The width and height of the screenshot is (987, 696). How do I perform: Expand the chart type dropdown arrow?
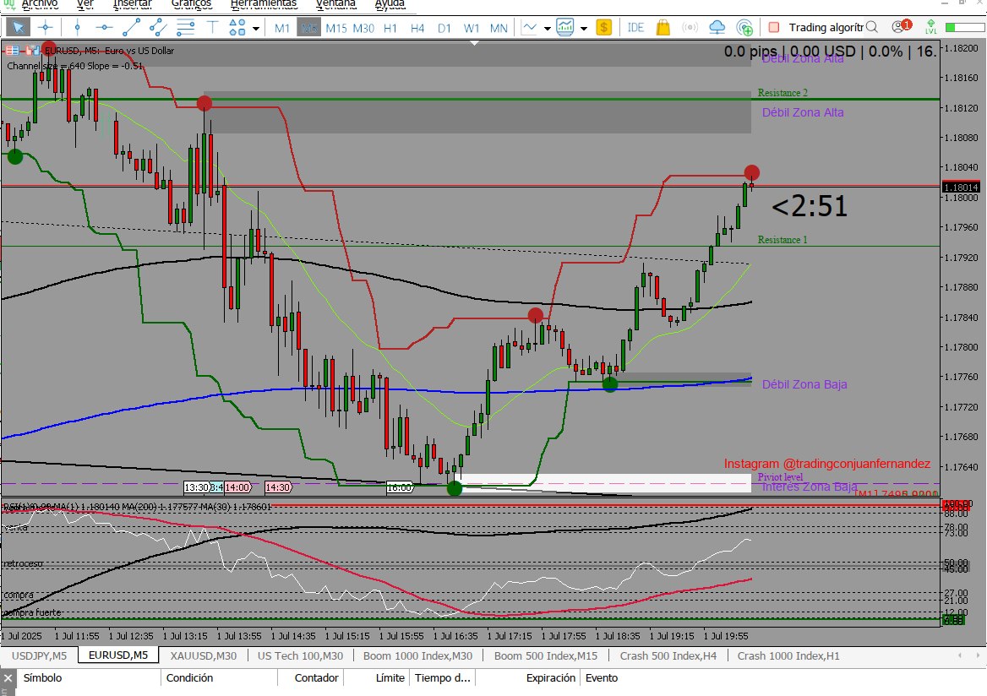coord(548,28)
